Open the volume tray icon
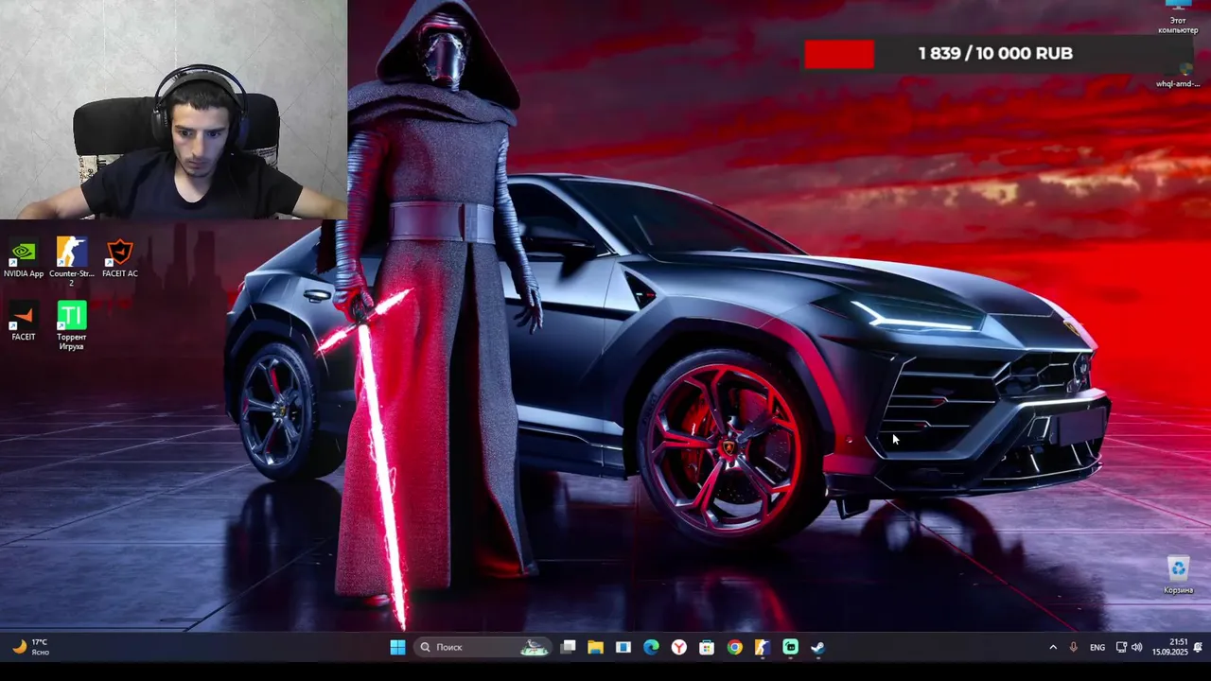The height and width of the screenshot is (681, 1211). click(1136, 647)
